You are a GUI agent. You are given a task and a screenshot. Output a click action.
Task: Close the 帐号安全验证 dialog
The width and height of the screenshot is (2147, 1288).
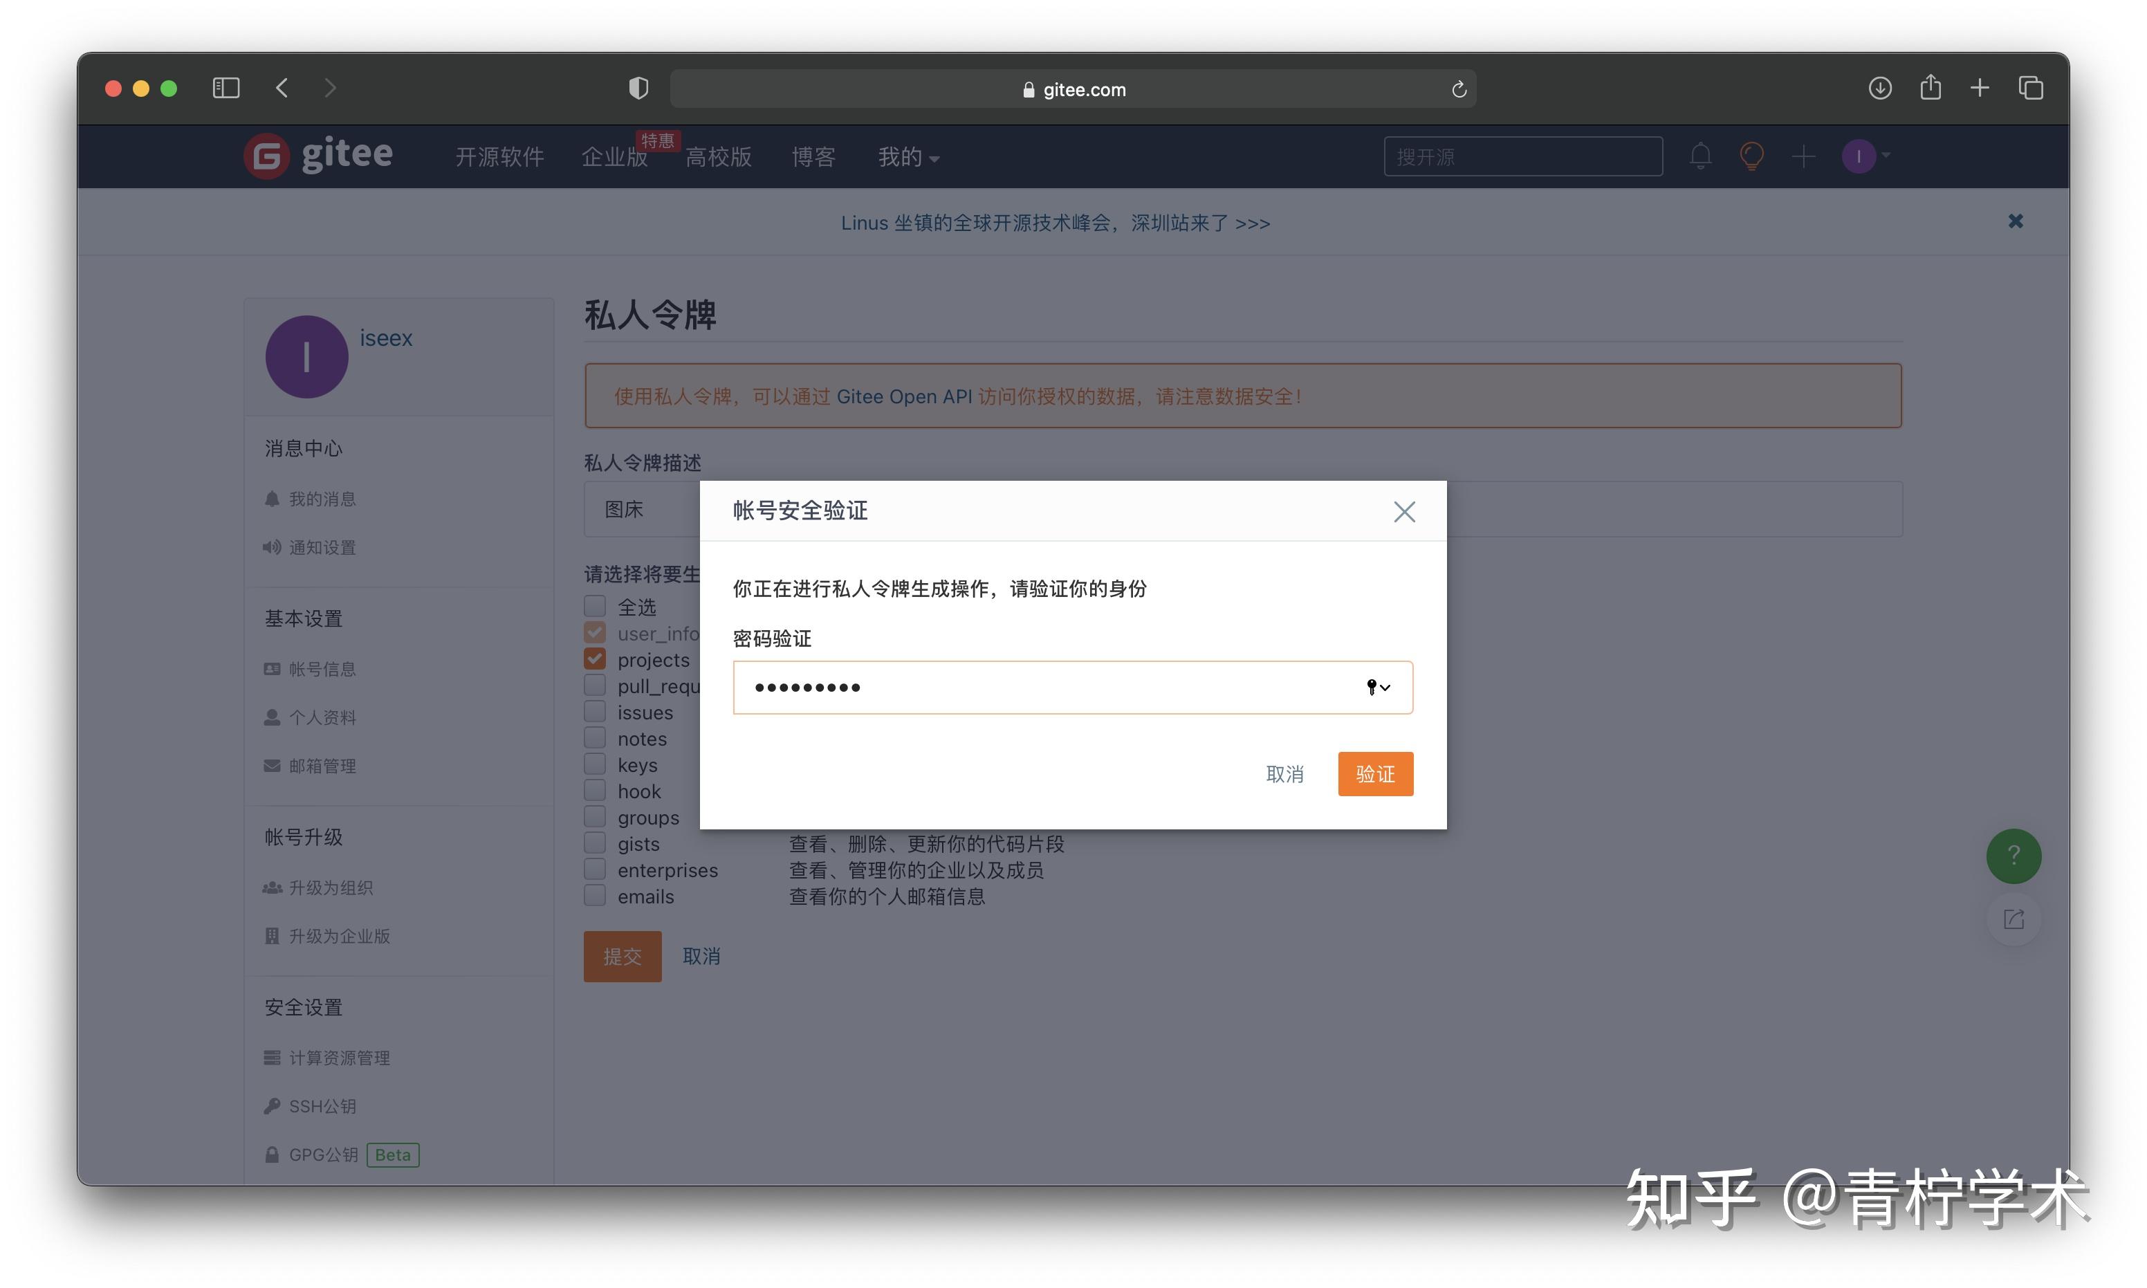coord(1403,512)
